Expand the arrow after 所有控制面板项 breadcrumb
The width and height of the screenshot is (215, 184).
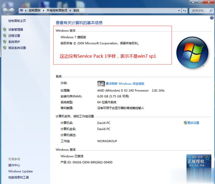tap(70, 10)
